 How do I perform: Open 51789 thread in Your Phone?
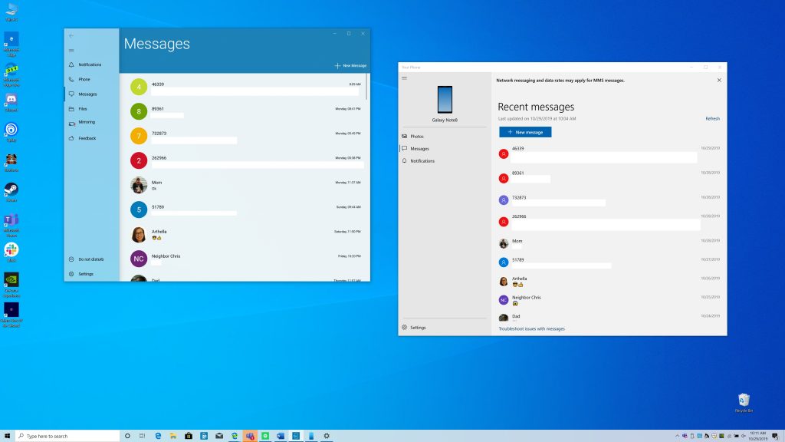click(609, 262)
